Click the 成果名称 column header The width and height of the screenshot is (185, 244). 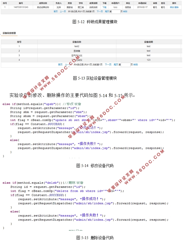43,3
